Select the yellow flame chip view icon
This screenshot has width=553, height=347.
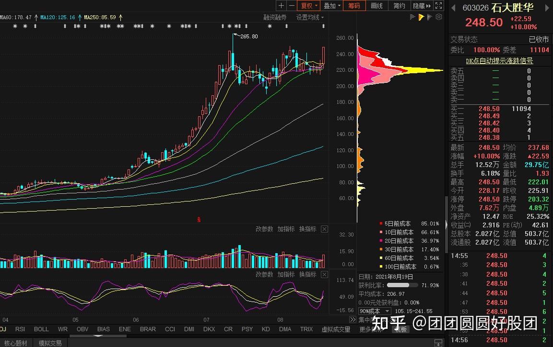pyautogui.click(x=421, y=17)
